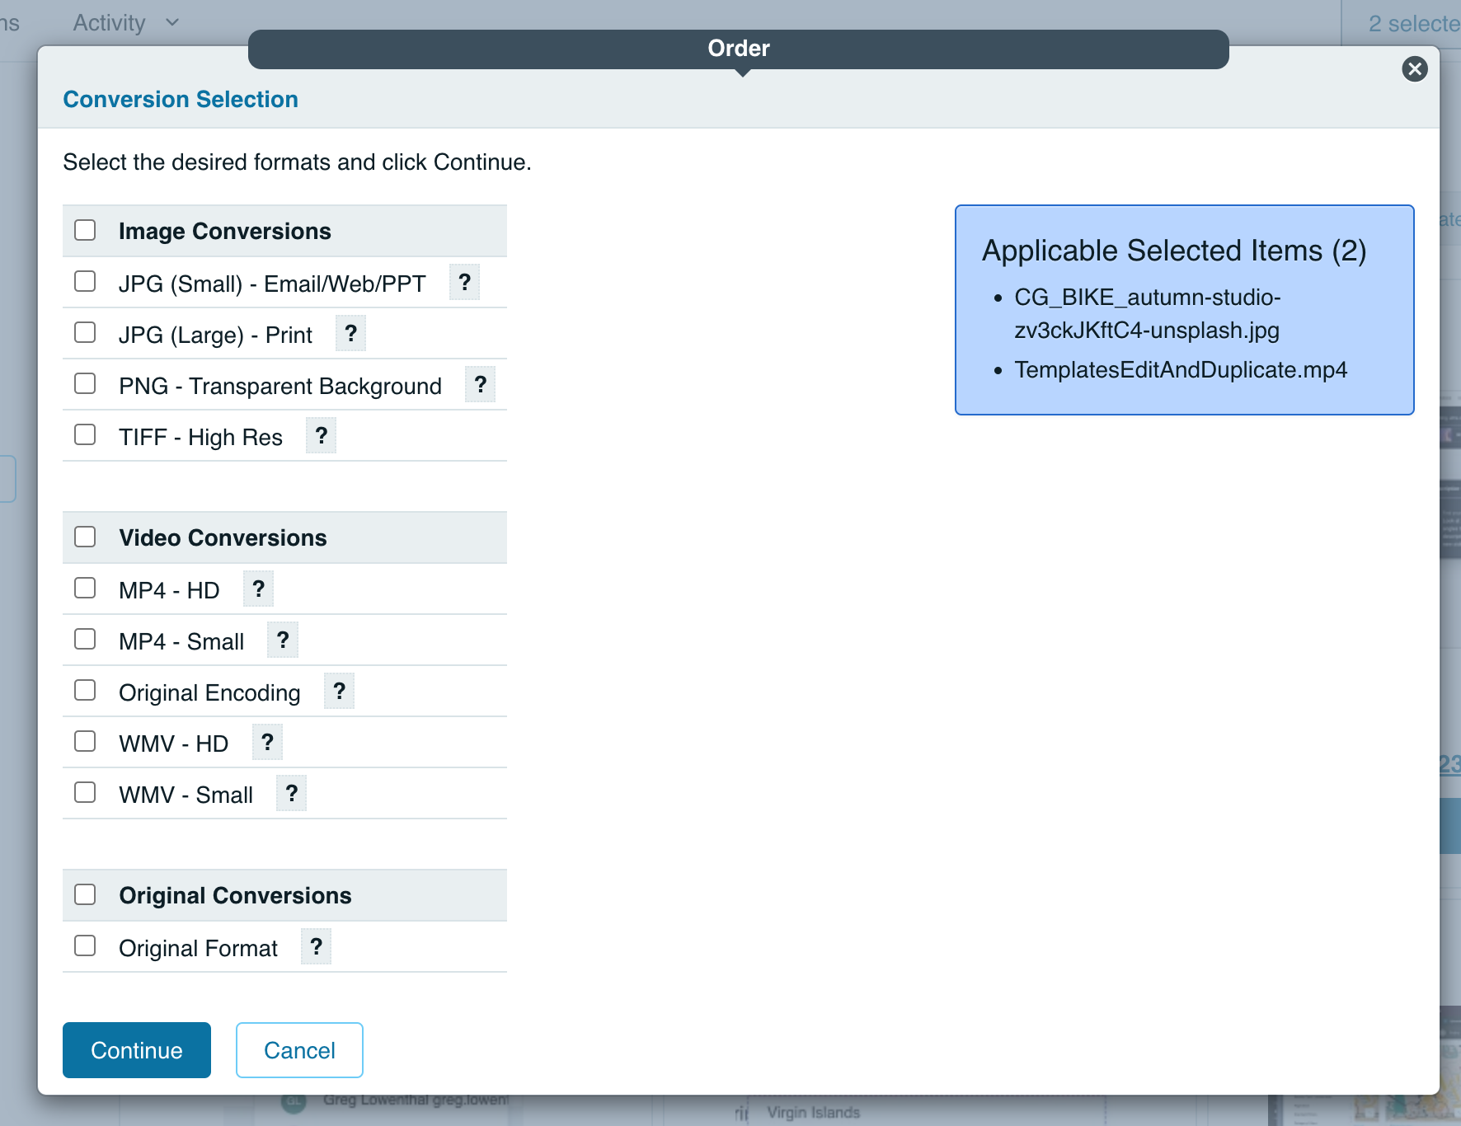
Task: Click the TIFF - High Res help icon
Action: tap(321, 436)
